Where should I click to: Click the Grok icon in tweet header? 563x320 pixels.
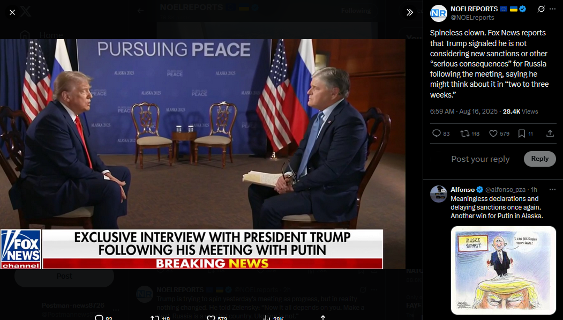pos(541,9)
